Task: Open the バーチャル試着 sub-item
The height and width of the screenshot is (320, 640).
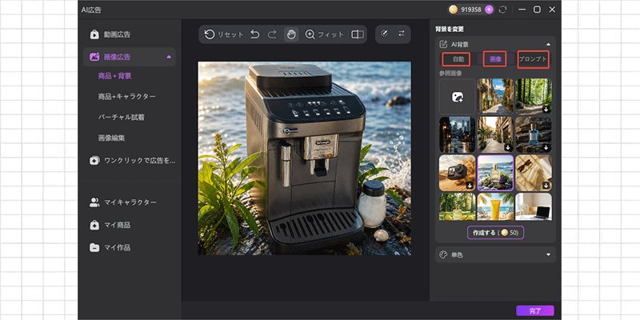Action: pos(121,117)
